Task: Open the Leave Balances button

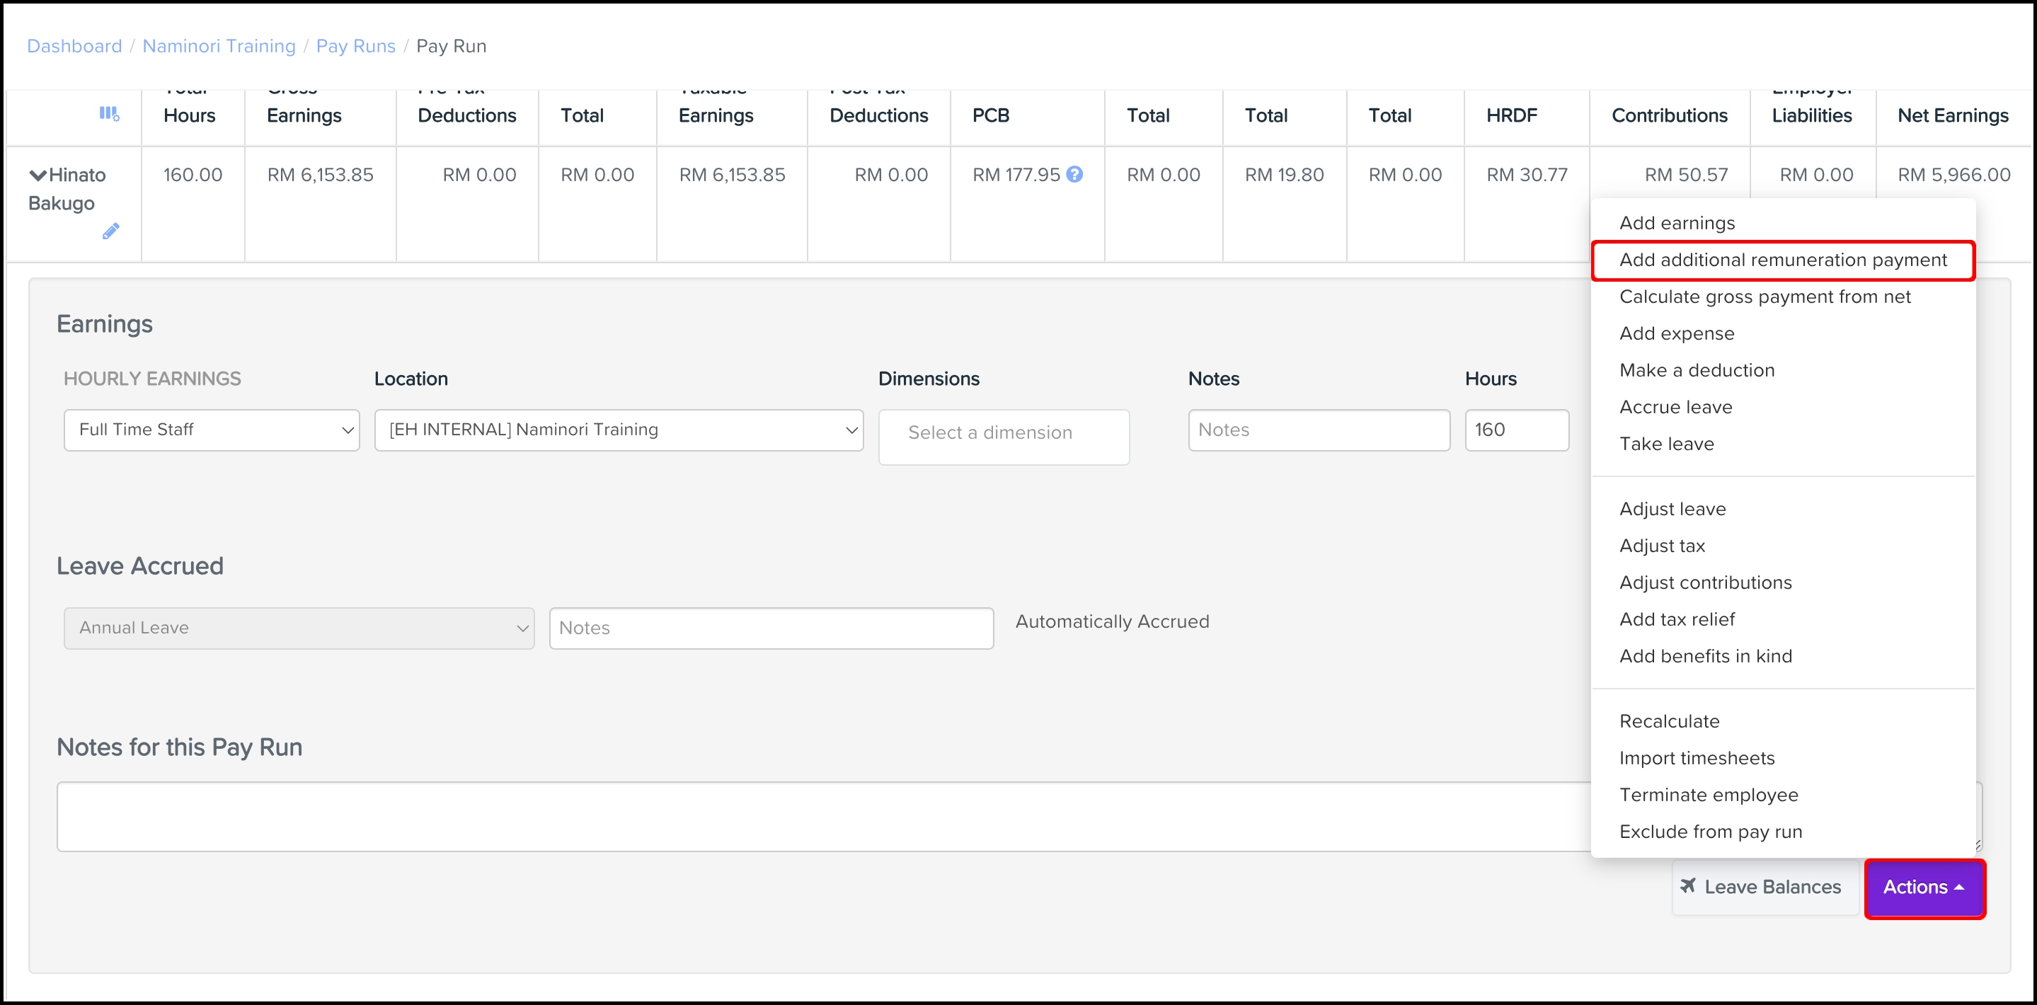Action: pos(1765,888)
